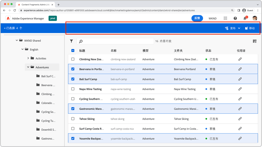
Task: Click the move (移动) action
Action: [x=250, y=28]
